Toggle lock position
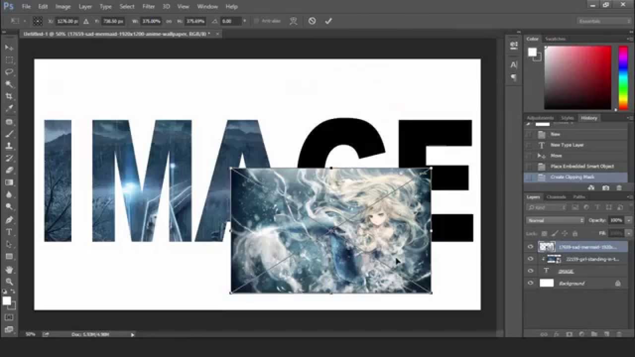This screenshot has height=357, width=635. [x=565, y=233]
